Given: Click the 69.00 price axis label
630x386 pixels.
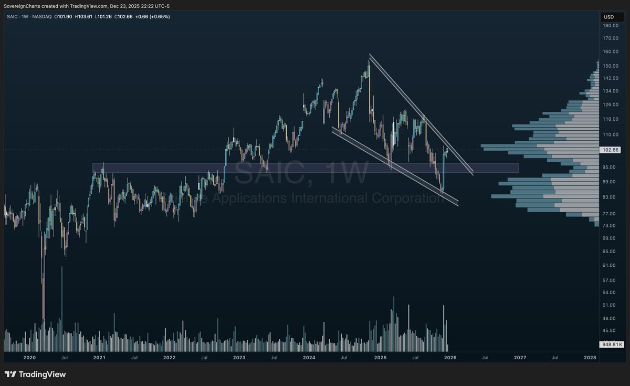Looking at the screenshot, I should pyautogui.click(x=609, y=238).
